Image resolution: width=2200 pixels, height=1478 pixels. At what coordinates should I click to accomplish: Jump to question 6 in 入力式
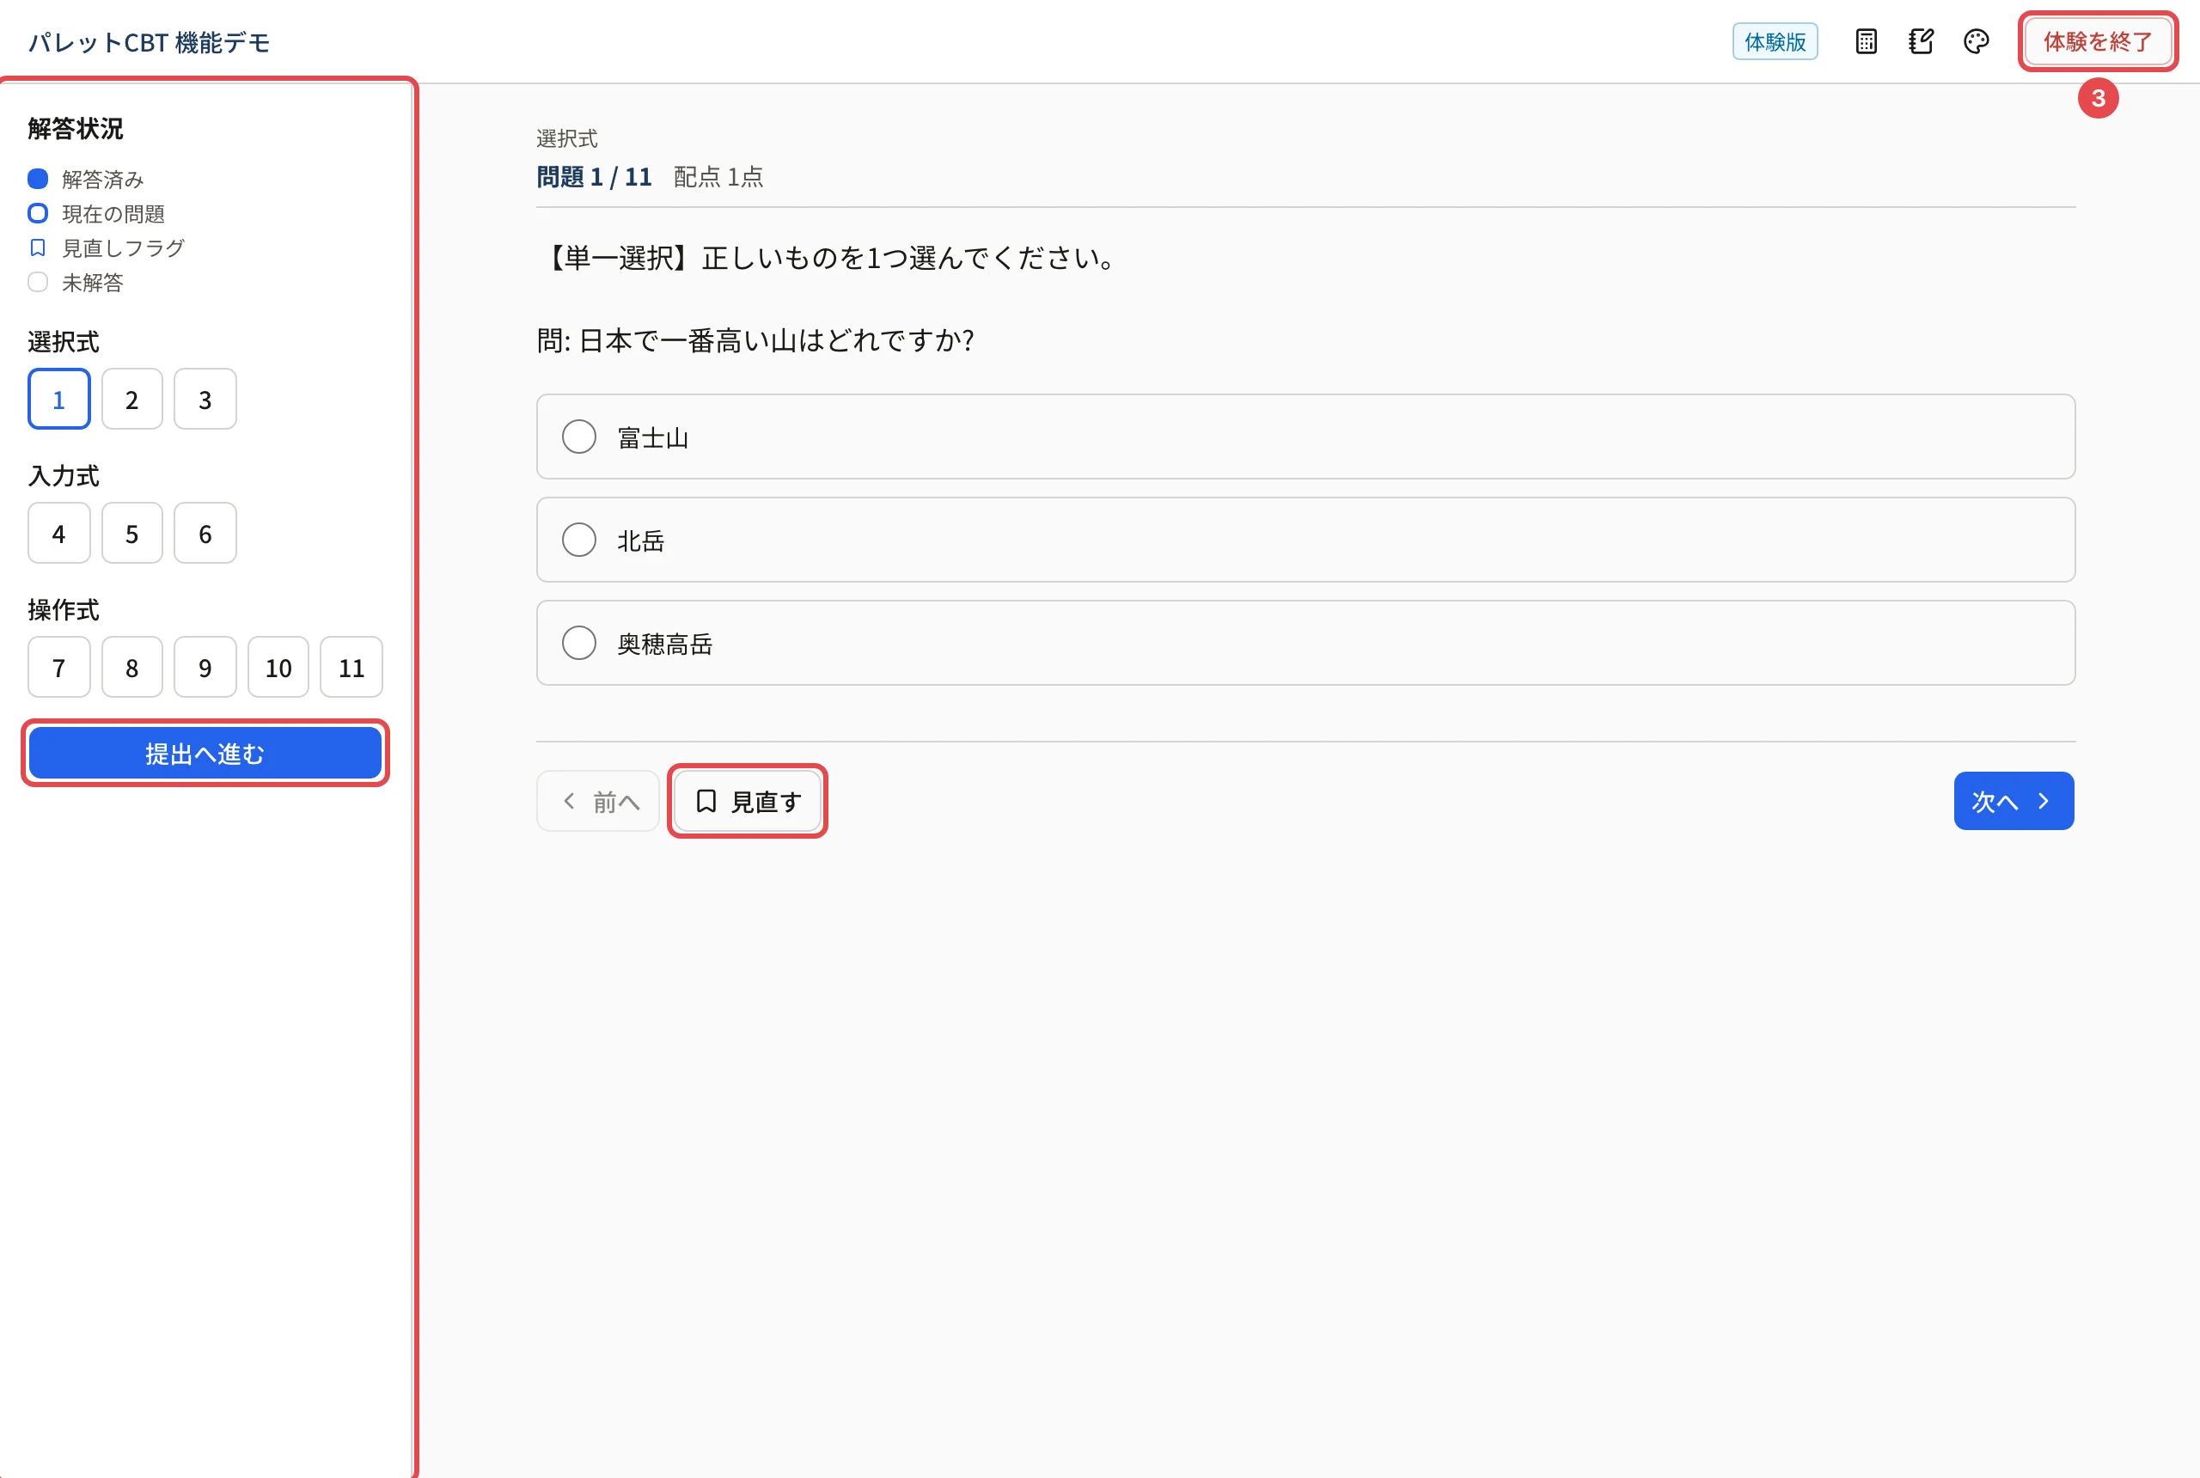pyautogui.click(x=205, y=534)
